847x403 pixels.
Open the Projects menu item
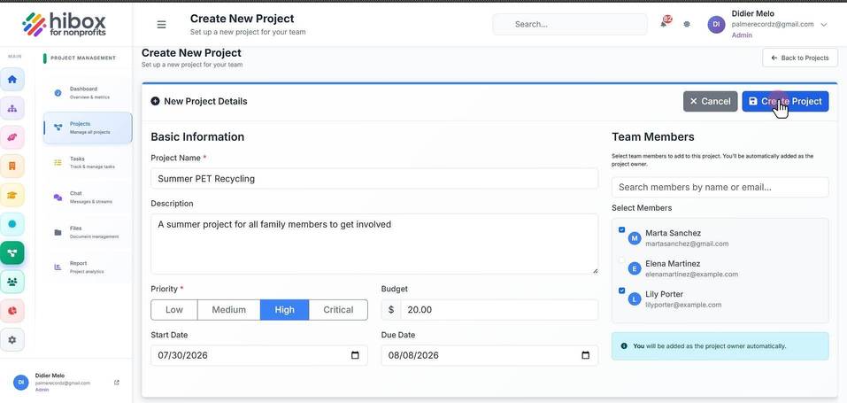tap(88, 128)
